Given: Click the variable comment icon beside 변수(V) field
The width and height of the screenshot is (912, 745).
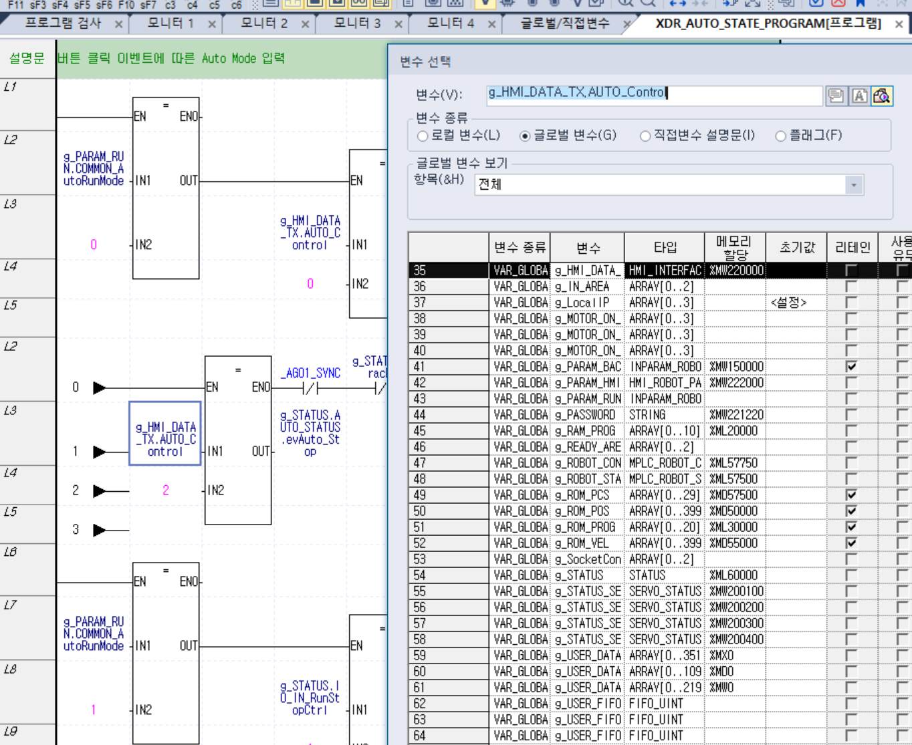Looking at the screenshot, I should (835, 96).
